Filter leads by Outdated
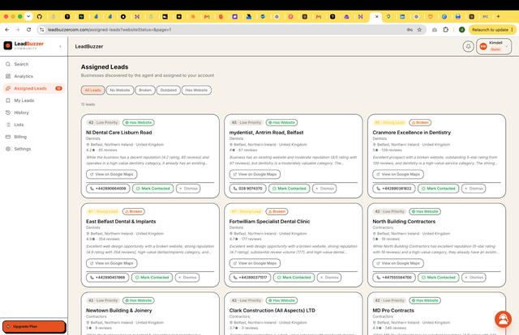 [x=169, y=90]
